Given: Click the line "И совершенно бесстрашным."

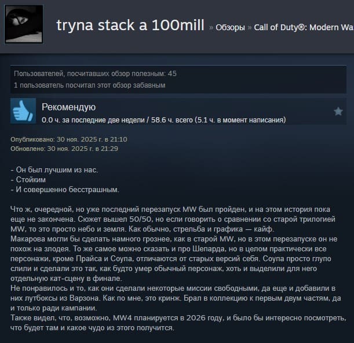Looking at the screenshot, I should [65, 189].
